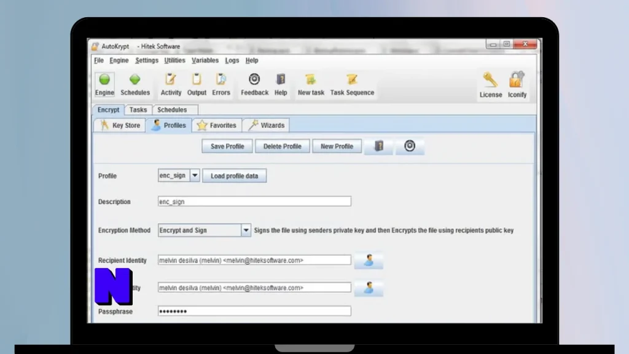Open the File menu
The width and height of the screenshot is (629, 354).
click(x=99, y=60)
